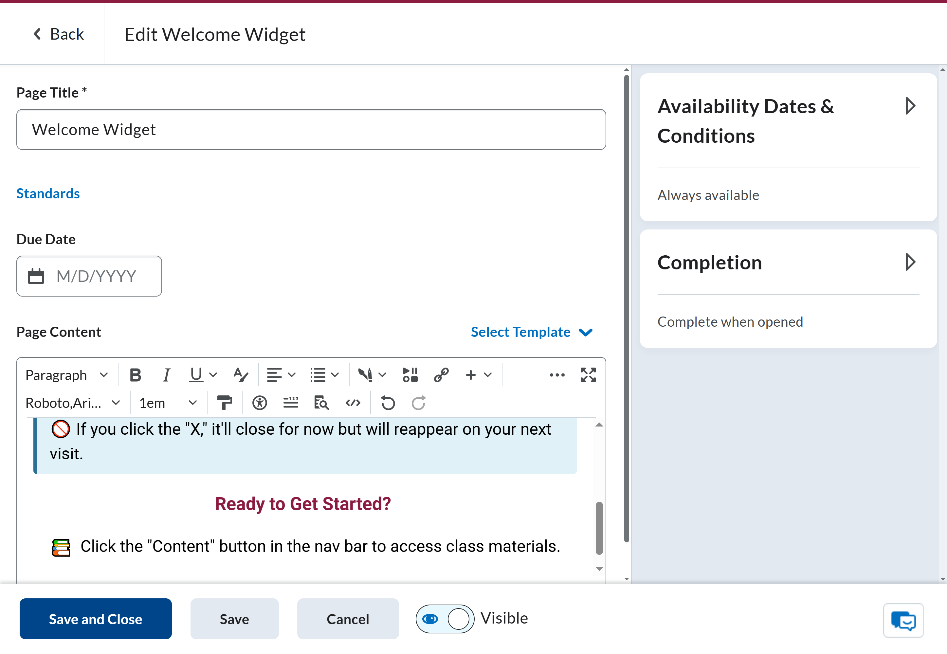Click the due date calendar icon
Screen dimensions: 947x654
36,276
